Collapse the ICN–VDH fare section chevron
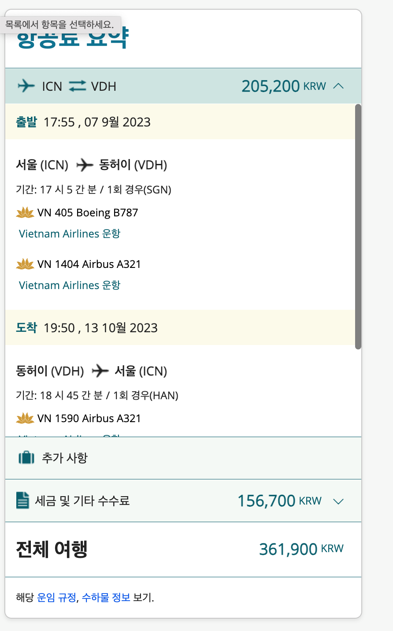Screen dimensions: 393x631 coord(338,86)
